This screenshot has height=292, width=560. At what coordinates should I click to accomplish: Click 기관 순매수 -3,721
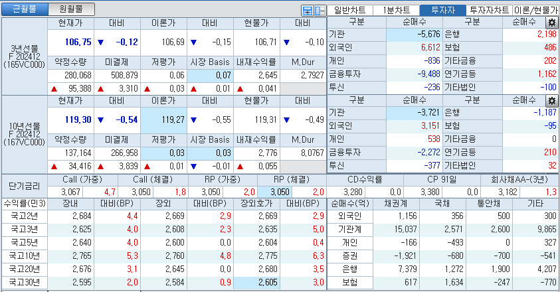click(415, 112)
